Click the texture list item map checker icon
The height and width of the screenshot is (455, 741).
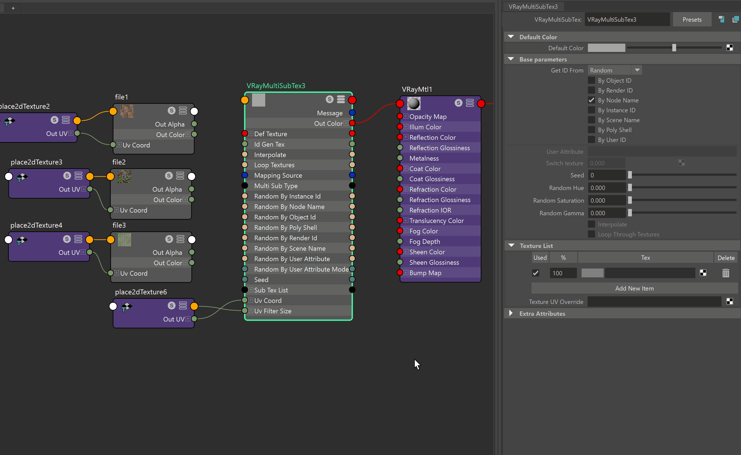pyautogui.click(x=703, y=273)
